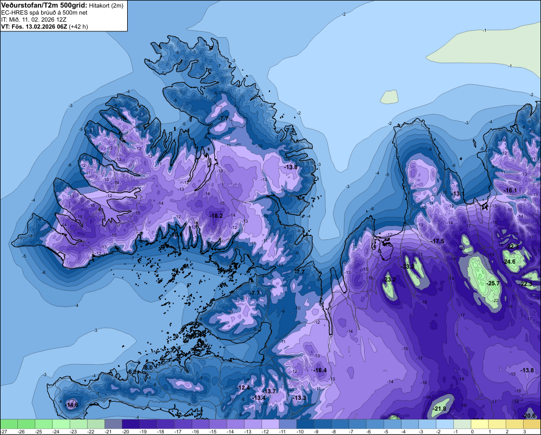
Task: Click the -20.6 temperature value
Action: pyautogui.click(x=529, y=416)
